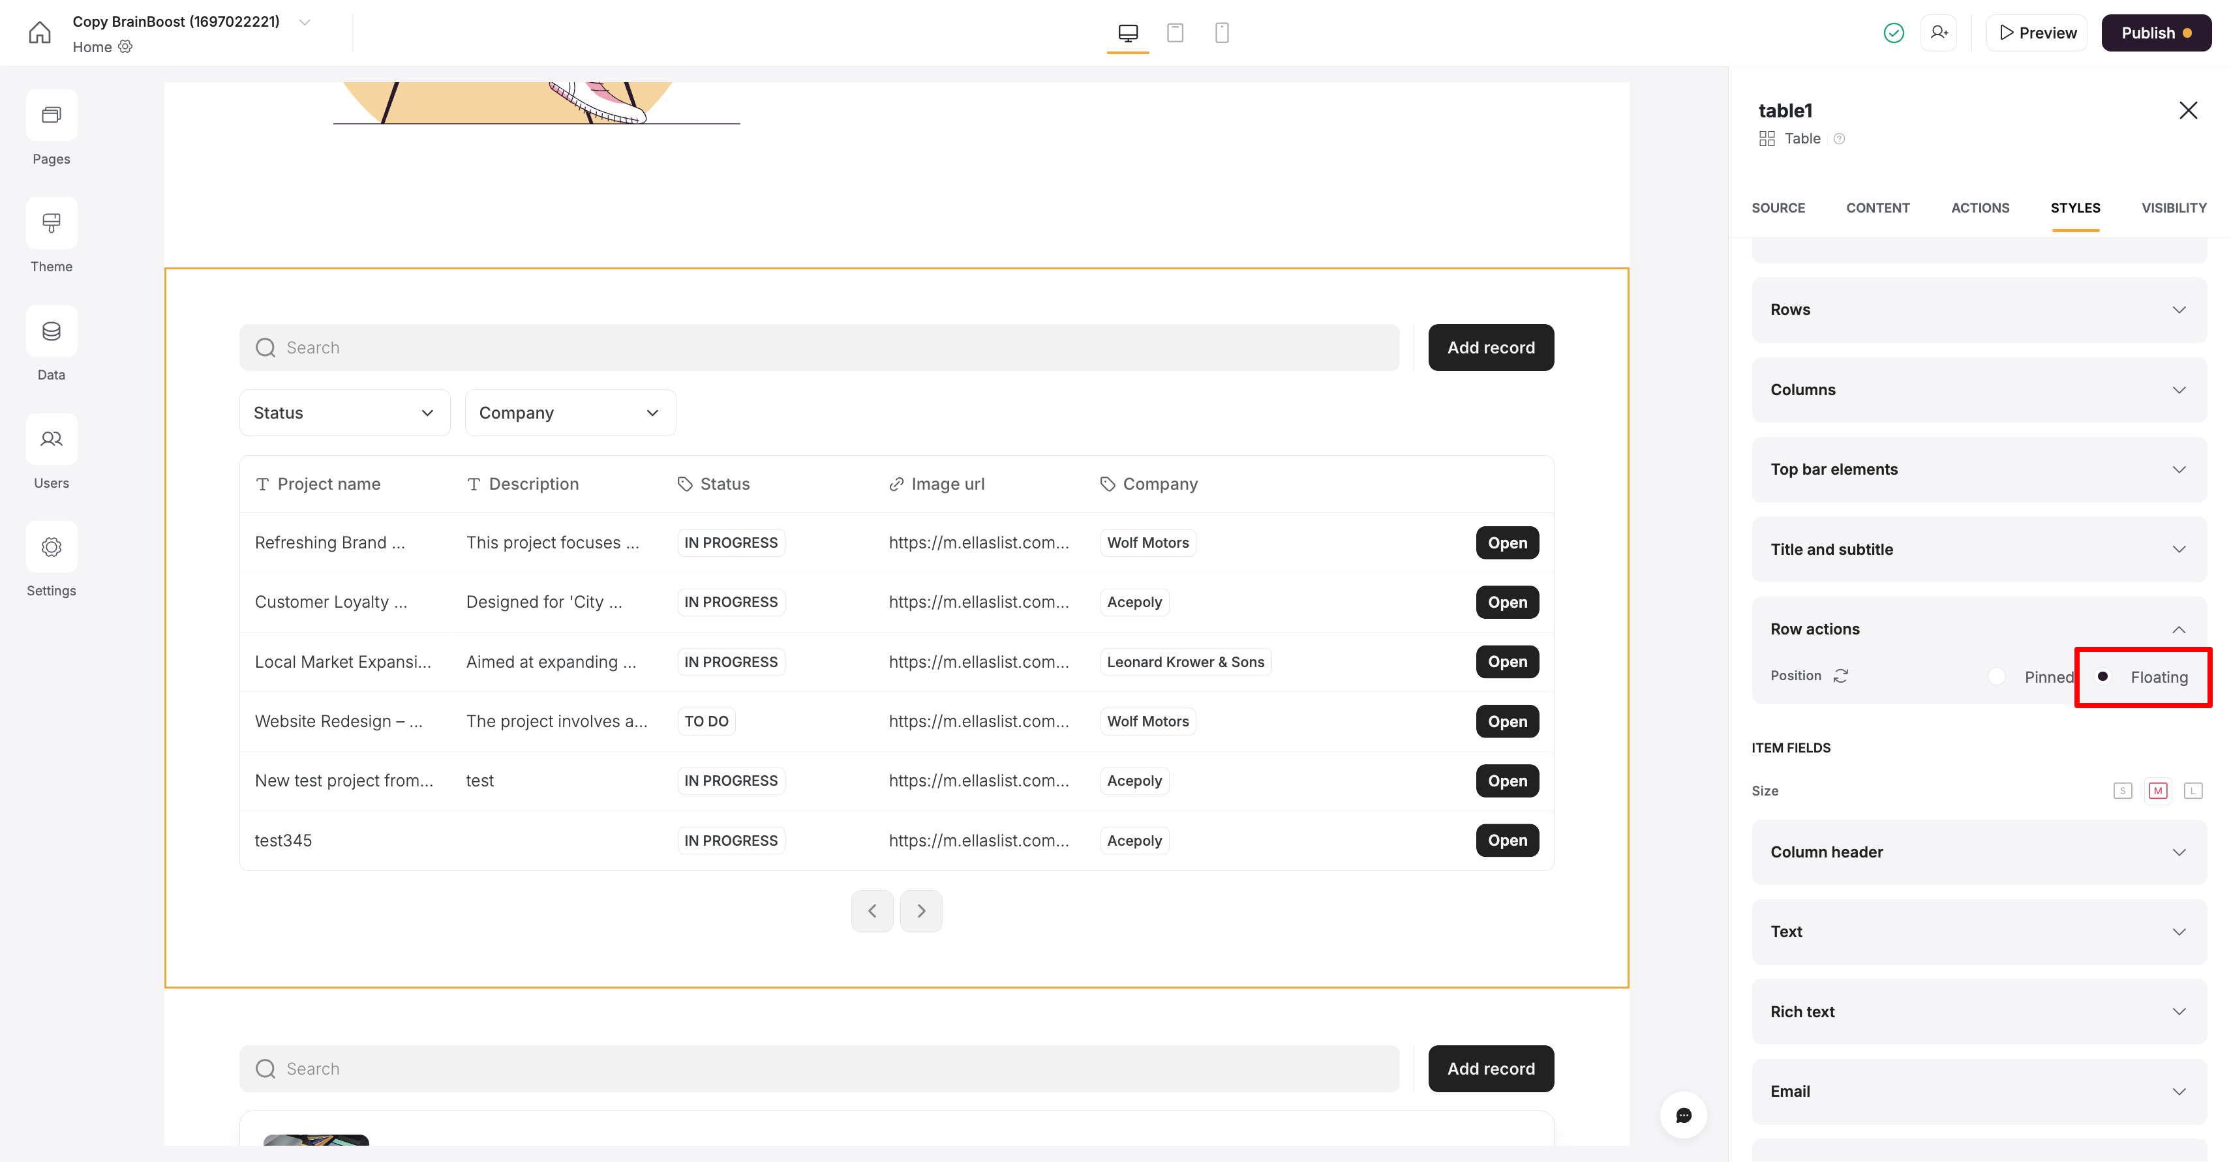
Task: Open the test345 row
Action: click(x=1507, y=840)
